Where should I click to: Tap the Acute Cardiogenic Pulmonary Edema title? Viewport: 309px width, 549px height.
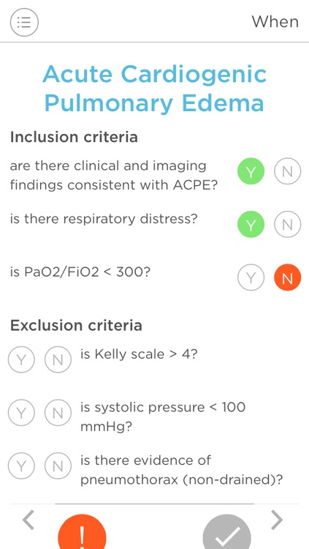tap(155, 89)
